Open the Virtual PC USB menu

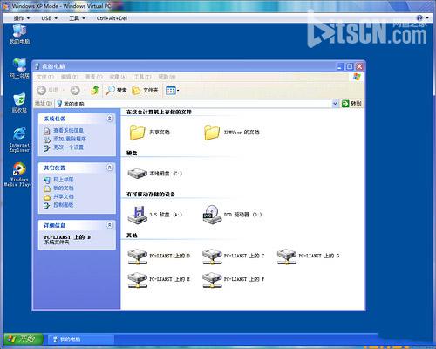(x=49, y=18)
